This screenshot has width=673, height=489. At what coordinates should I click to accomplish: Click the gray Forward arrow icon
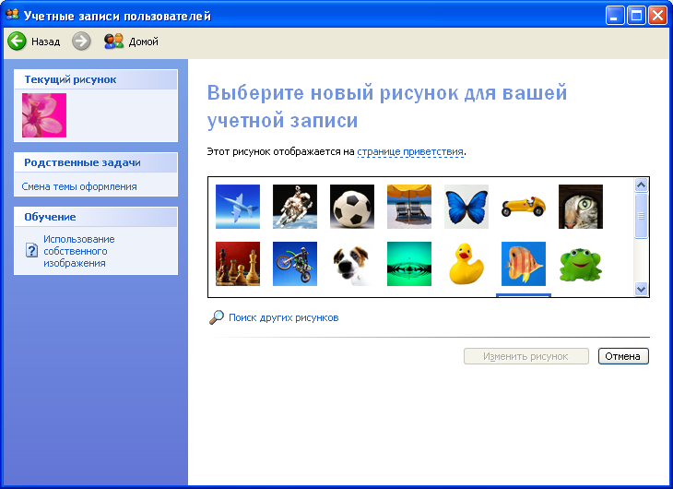[x=81, y=42]
